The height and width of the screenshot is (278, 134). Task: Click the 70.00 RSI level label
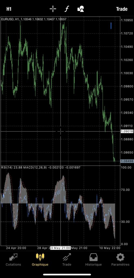[126, 190]
